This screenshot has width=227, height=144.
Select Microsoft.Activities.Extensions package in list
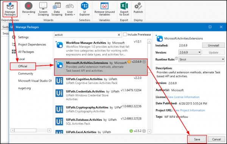click(101, 67)
